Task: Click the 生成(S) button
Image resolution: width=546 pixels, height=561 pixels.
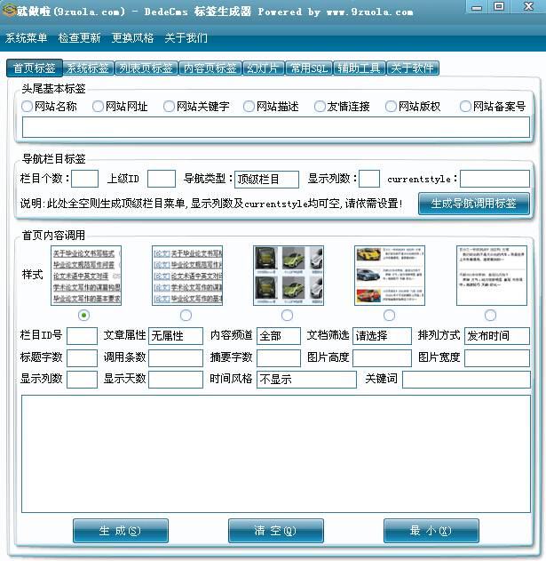Action: 121,531
